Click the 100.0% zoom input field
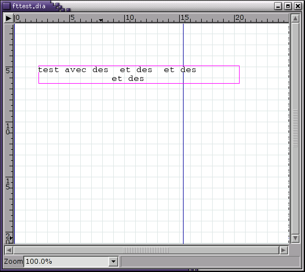305x272 pixels. click(x=66, y=262)
